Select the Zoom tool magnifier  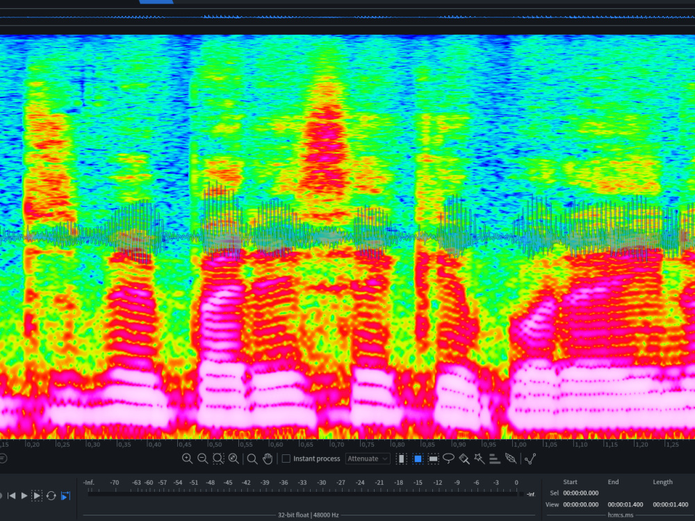click(x=252, y=459)
